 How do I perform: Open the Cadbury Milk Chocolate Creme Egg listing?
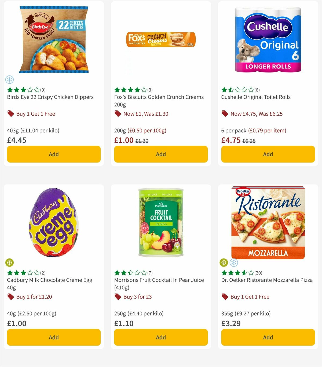pyautogui.click(x=49, y=280)
